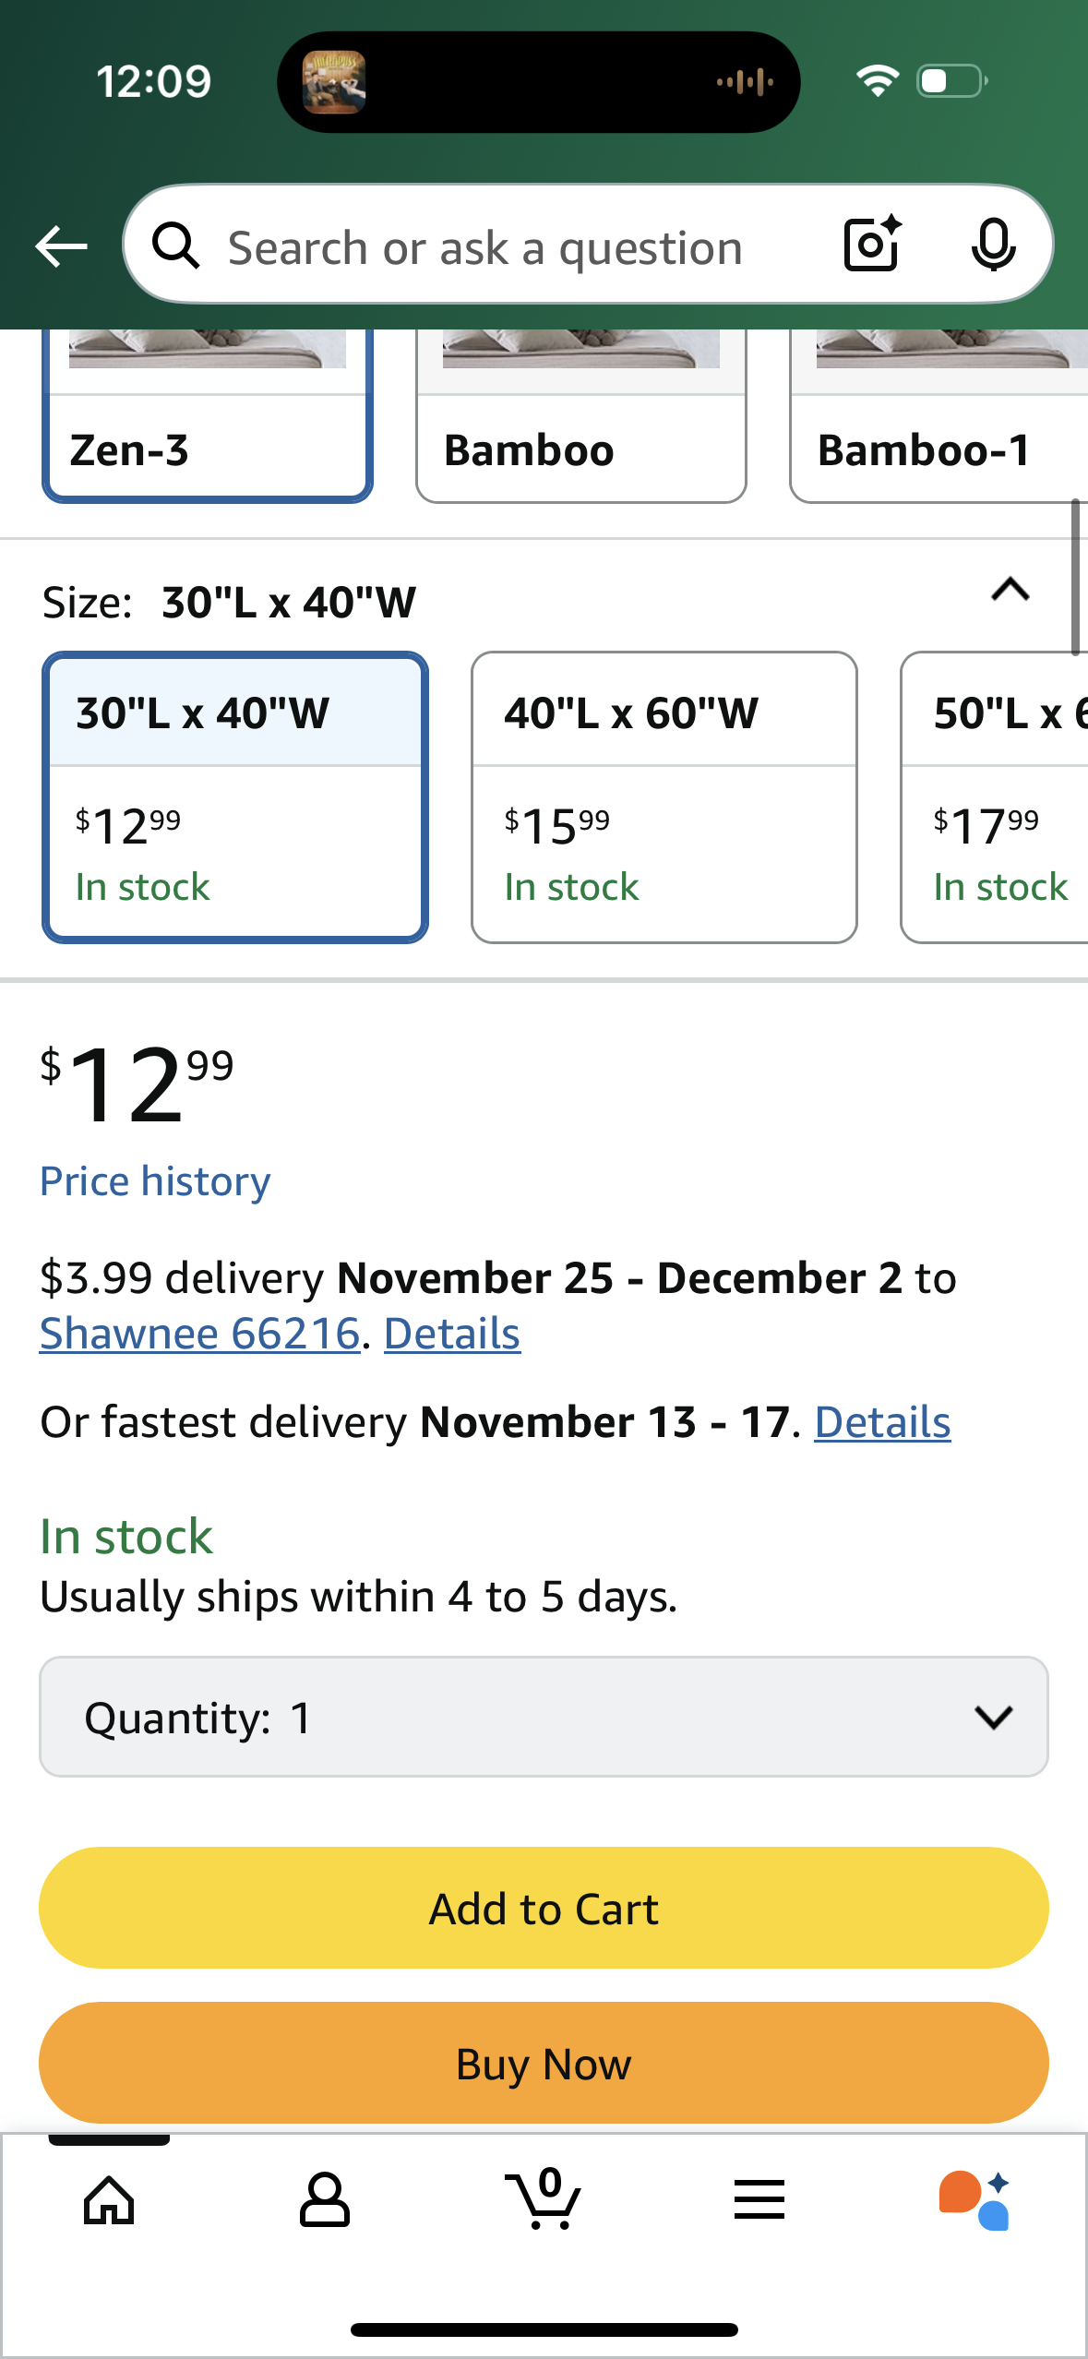
Task: Tap the Add to Cart button
Action: click(544, 1908)
